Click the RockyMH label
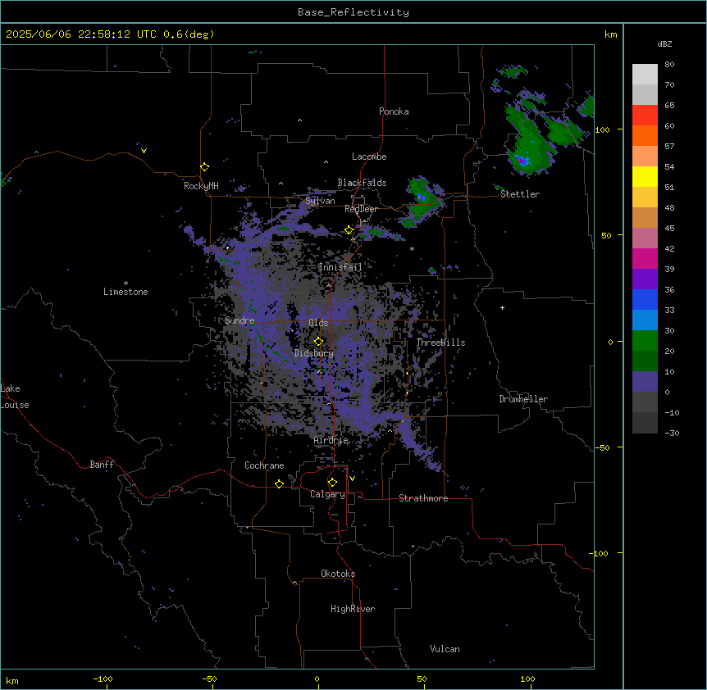This screenshot has height=690, width=707. tap(201, 186)
